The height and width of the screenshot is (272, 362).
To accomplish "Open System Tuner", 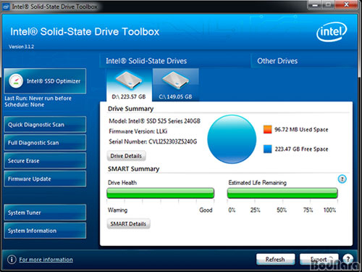I will [45, 213].
